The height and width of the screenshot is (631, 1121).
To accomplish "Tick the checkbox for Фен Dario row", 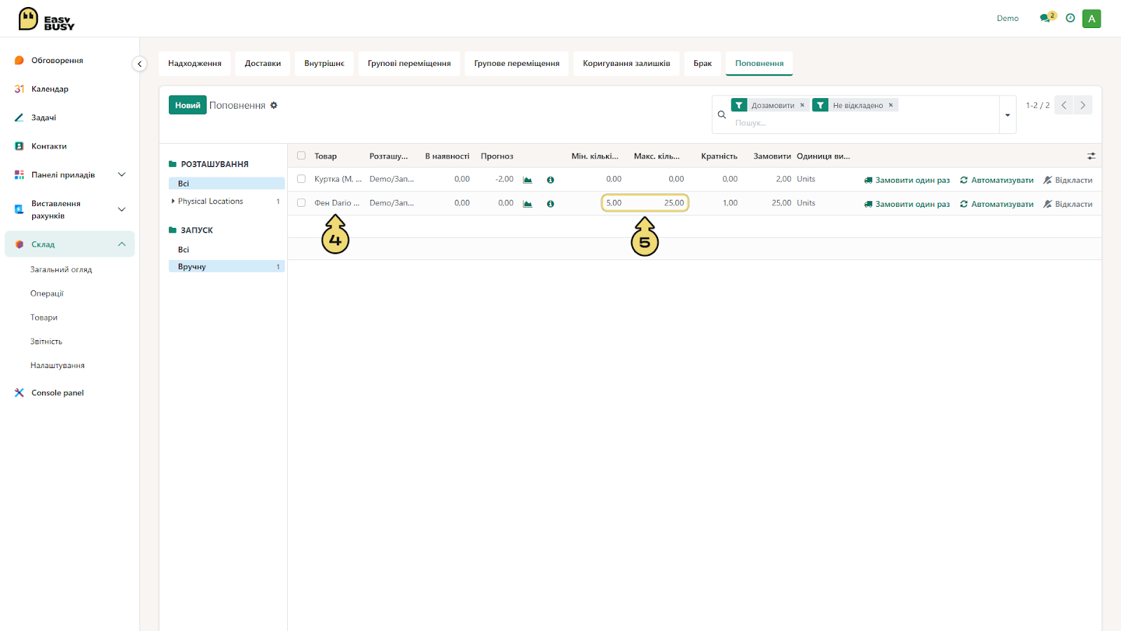I will (301, 203).
